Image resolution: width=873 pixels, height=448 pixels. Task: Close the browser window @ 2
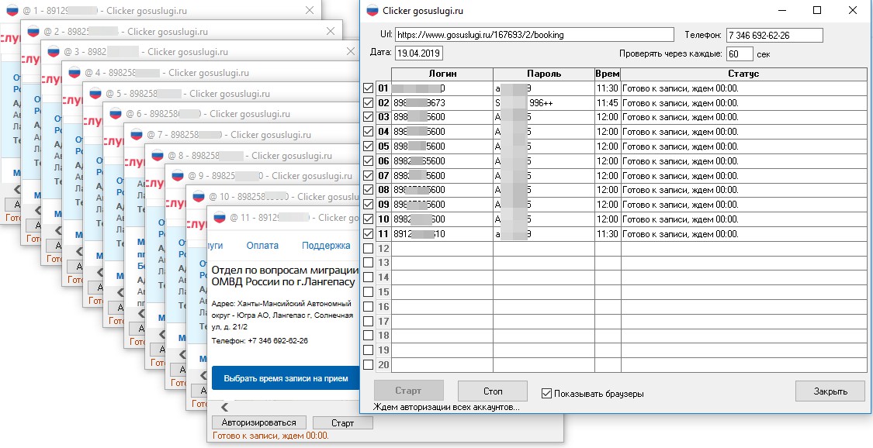pos(331,31)
